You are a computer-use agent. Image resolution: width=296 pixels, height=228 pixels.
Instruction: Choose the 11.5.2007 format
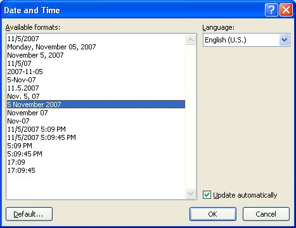click(x=96, y=88)
